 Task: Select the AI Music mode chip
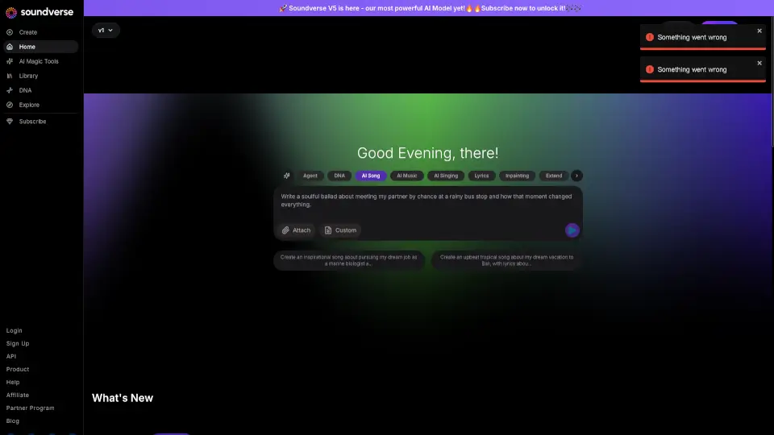point(406,176)
